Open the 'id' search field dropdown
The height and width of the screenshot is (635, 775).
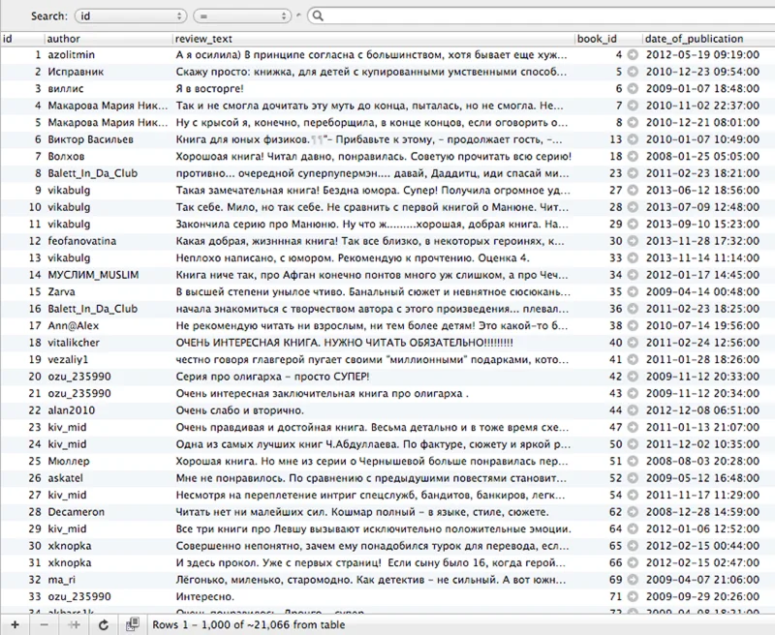coord(131,16)
